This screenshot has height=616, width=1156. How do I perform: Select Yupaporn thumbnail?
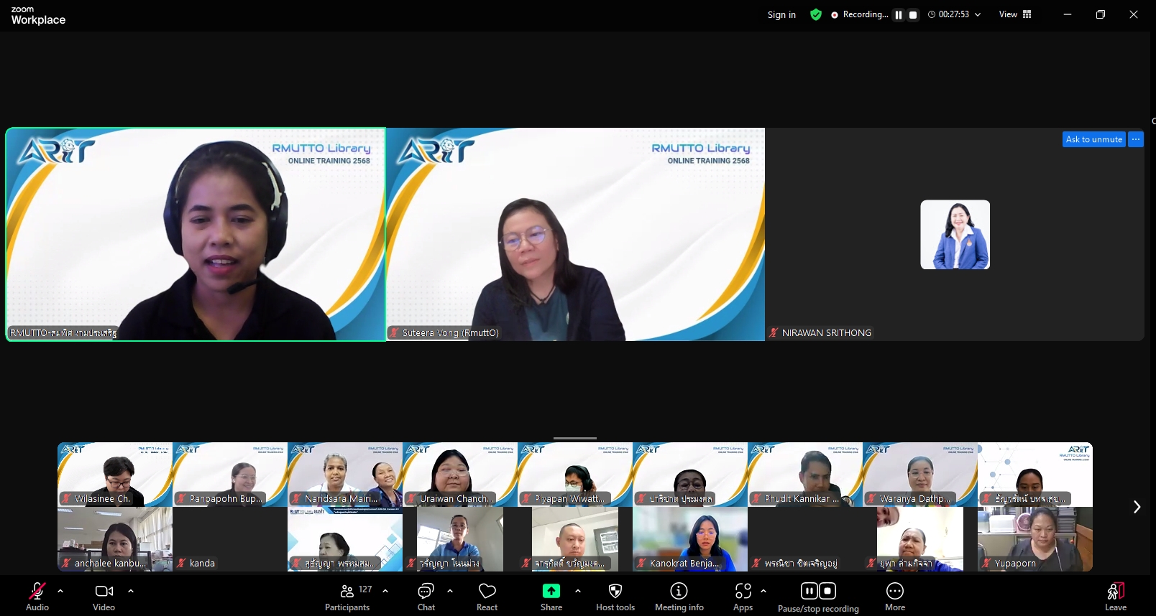click(x=1035, y=539)
